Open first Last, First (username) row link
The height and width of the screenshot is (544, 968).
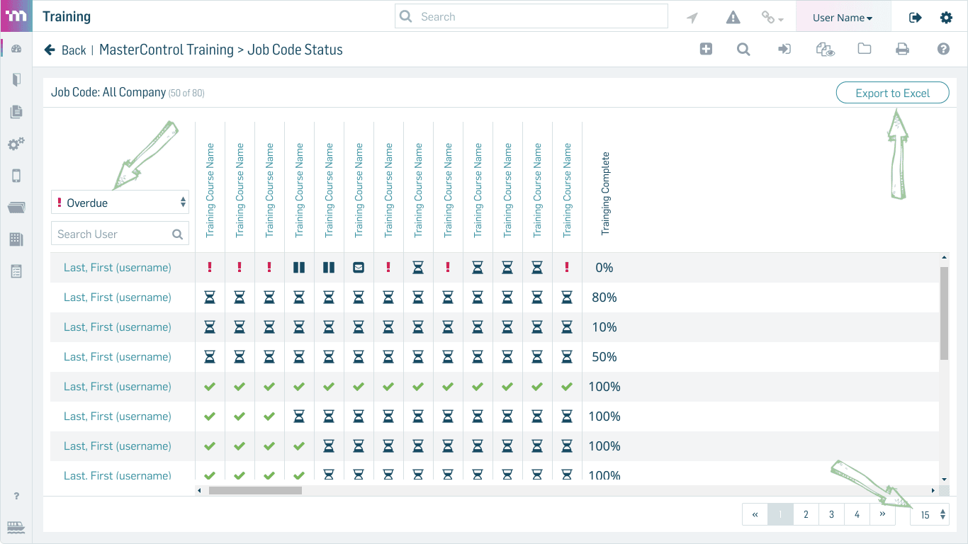pos(118,268)
